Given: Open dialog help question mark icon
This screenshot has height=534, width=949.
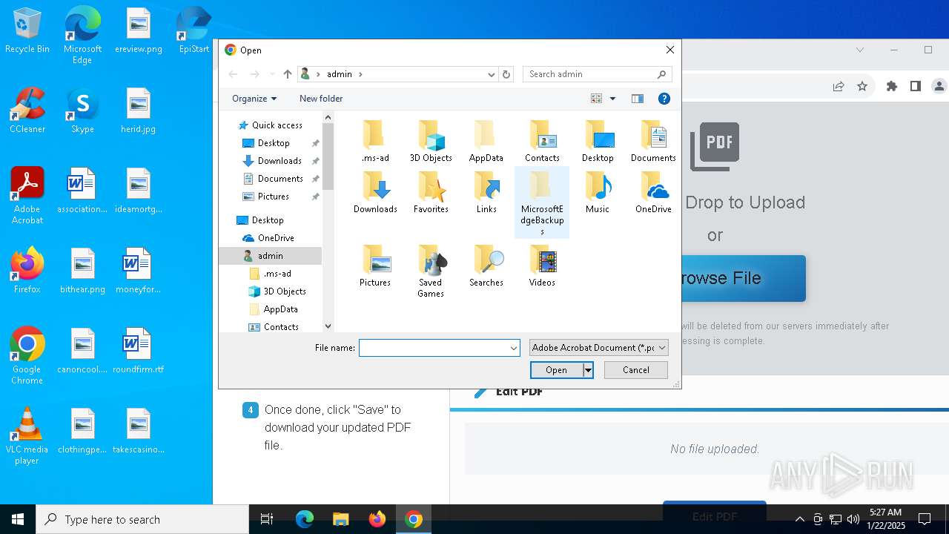Looking at the screenshot, I should [x=664, y=99].
